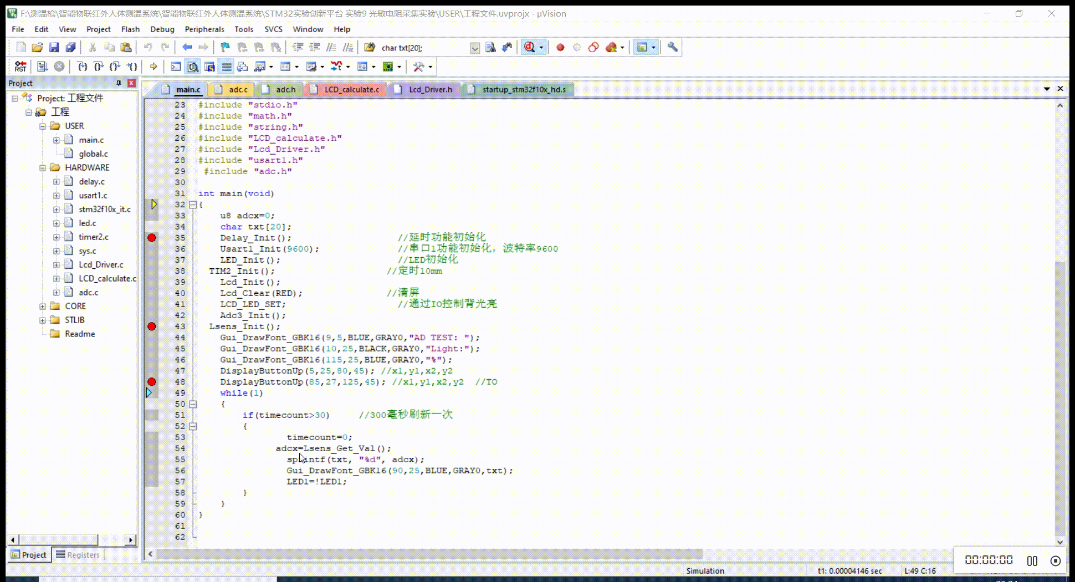
Task: Select the Readme folder in the project tree
Action: pos(80,334)
